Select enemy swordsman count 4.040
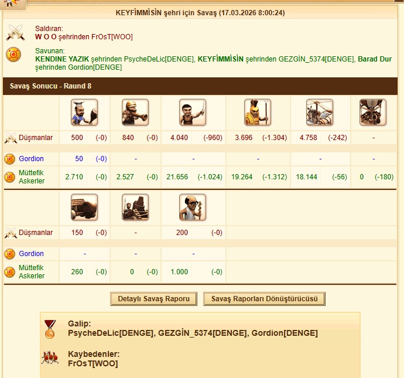This screenshot has height=378, width=404. (179, 138)
